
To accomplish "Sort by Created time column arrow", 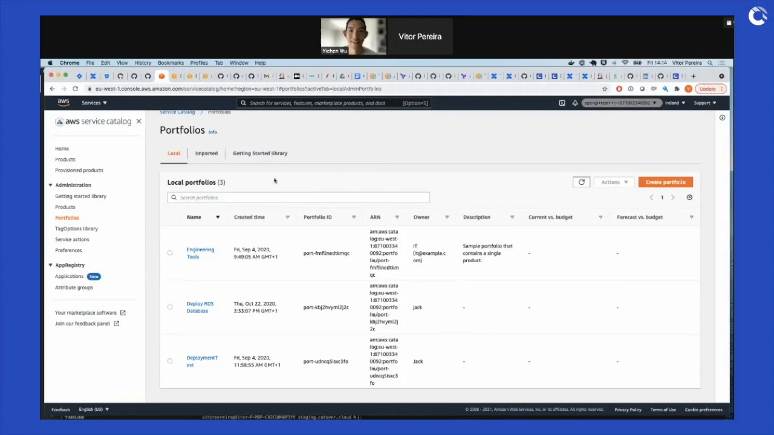I will point(287,217).
